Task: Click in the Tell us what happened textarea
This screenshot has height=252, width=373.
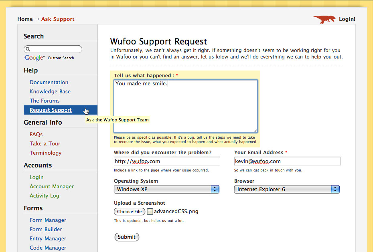Action: (186, 106)
